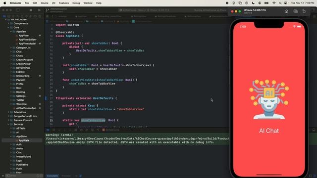Select the Executable console filter button
This screenshot has width=317, height=178.
tap(53, 176)
